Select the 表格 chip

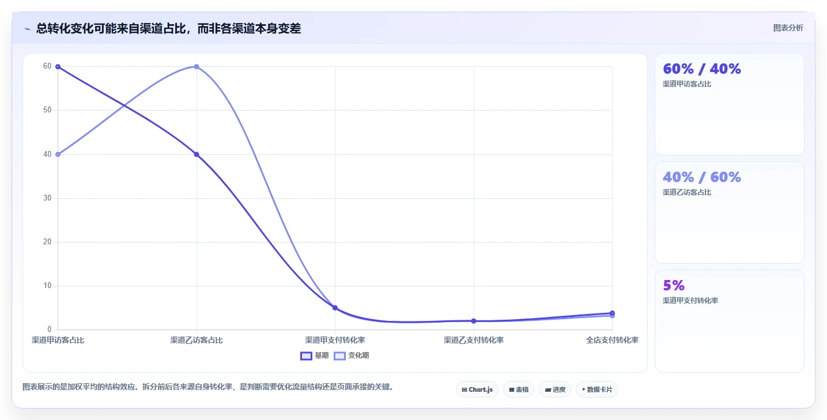(519, 389)
